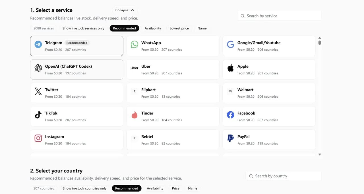Sort countries by Availability

click(x=155, y=188)
